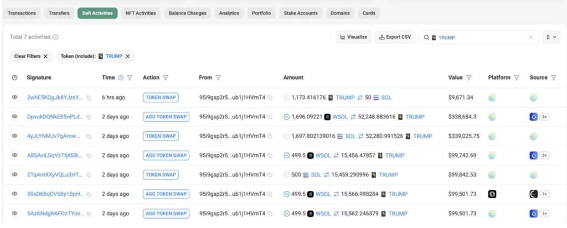Copy signature A8SAviLSqVzTtj4S8i icon

tap(89, 156)
